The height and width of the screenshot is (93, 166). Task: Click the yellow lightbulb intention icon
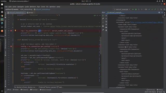[15, 30]
